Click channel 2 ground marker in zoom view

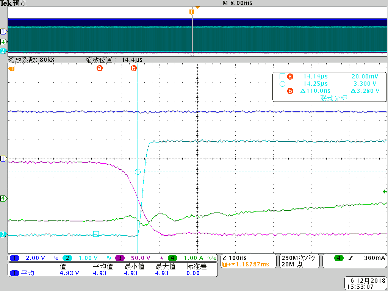click(3, 234)
